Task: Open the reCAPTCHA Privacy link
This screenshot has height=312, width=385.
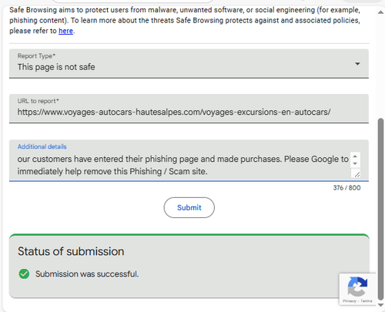Action: [x=350, y=301]
